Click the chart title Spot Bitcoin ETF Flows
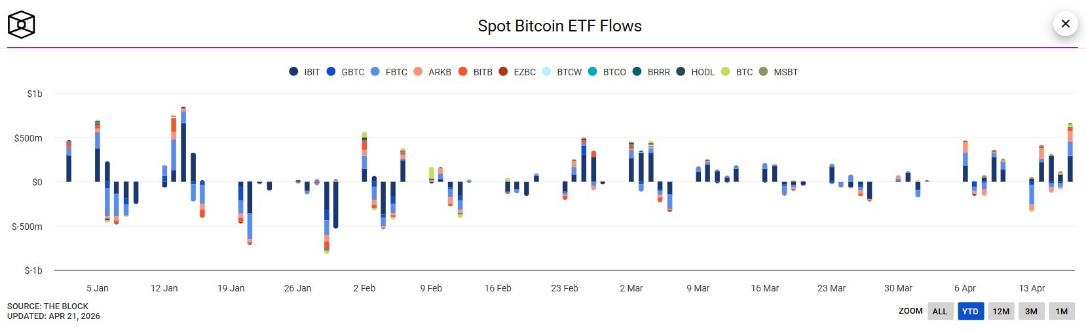 point(559,26)
